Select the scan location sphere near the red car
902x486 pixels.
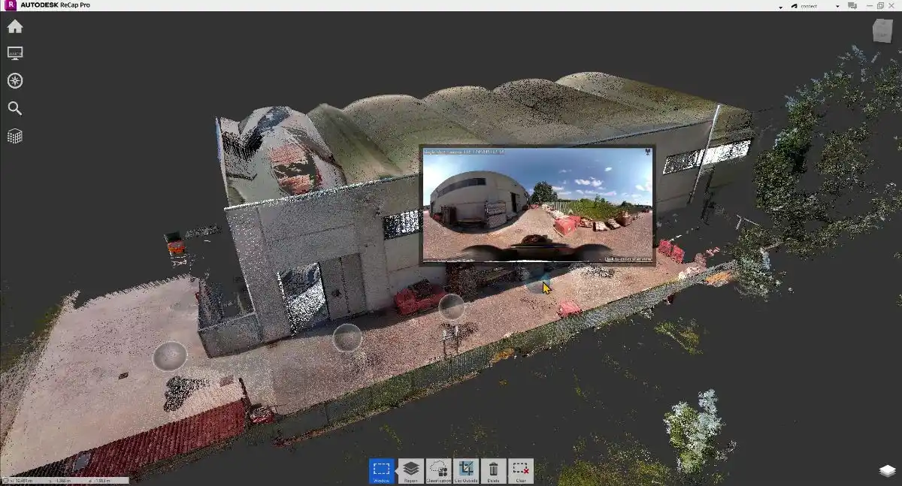[x=451, y=306]
